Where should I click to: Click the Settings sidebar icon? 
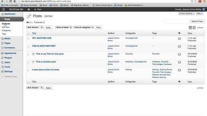click(2, 72)
